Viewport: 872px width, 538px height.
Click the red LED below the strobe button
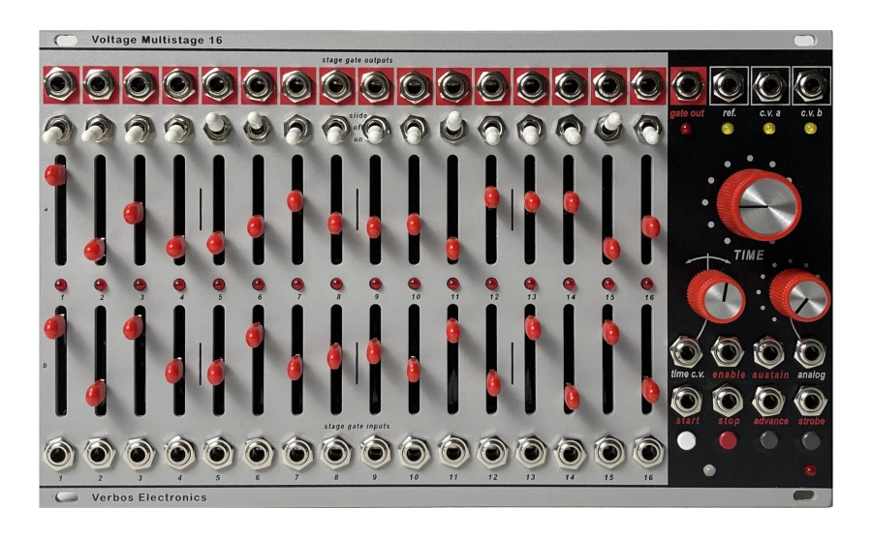click(810, 470)
